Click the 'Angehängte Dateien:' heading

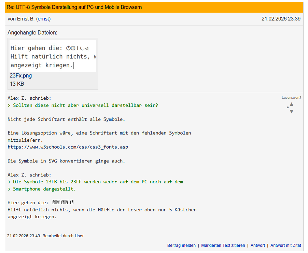pyautogui.click(x=32, y=33)
